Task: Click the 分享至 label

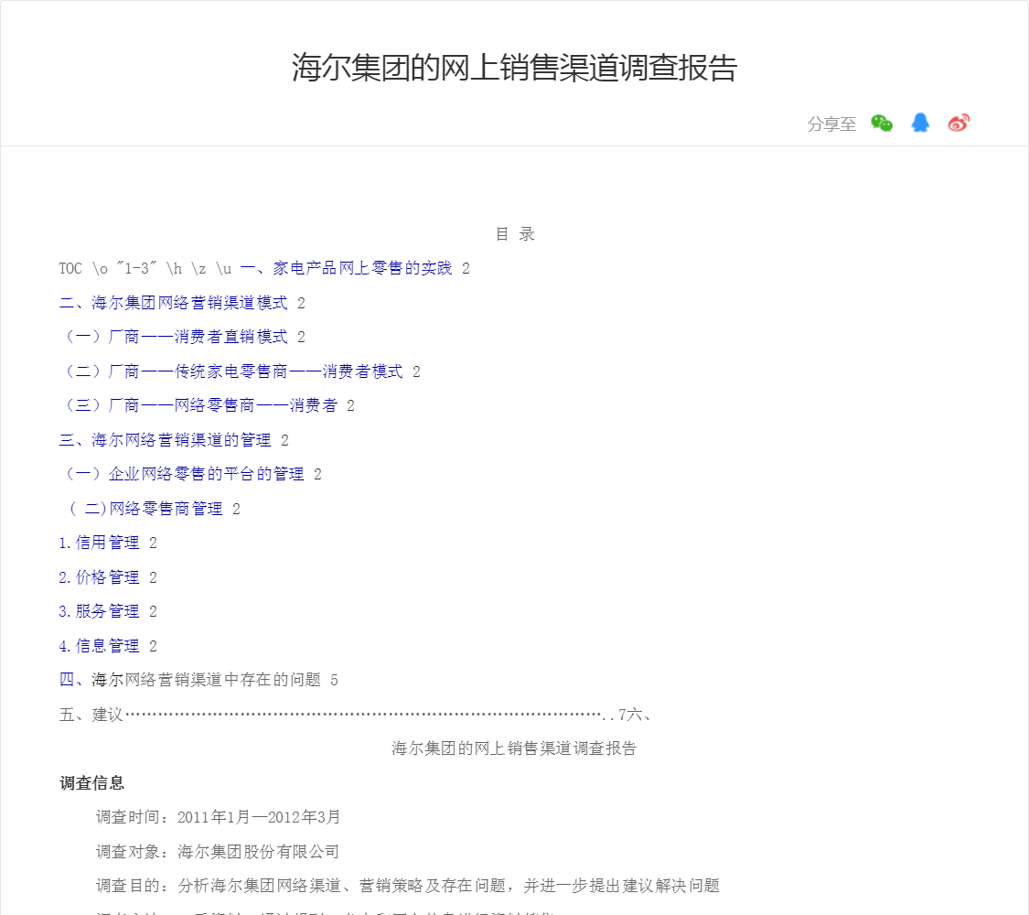Action: coord(831,124)
